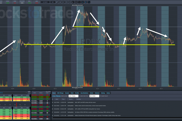Sort news by Headline column header
Image resolution: width=182 pixels, height=121 pixels.
click(x=79, y=99)
